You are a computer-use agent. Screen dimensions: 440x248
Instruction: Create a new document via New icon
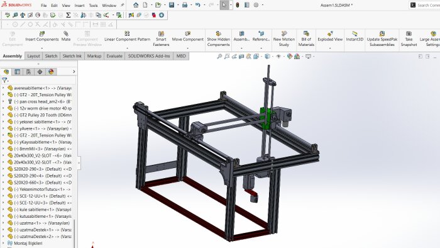tap(145, 5)
